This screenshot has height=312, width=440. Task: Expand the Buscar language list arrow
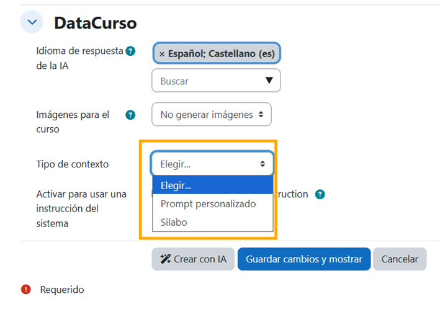(269, 81)
